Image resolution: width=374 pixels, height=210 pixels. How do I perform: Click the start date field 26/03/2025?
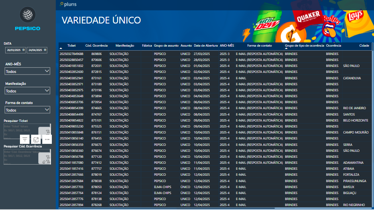click(16, 50)
